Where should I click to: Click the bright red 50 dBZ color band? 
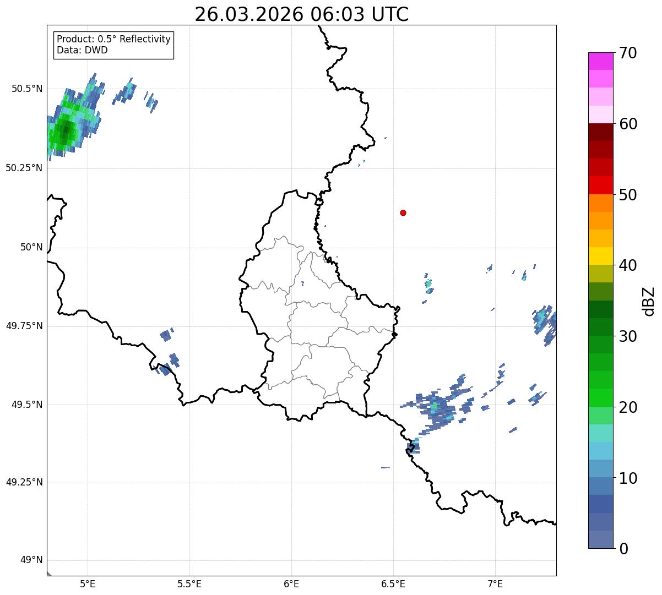click(x=600, y=185)
